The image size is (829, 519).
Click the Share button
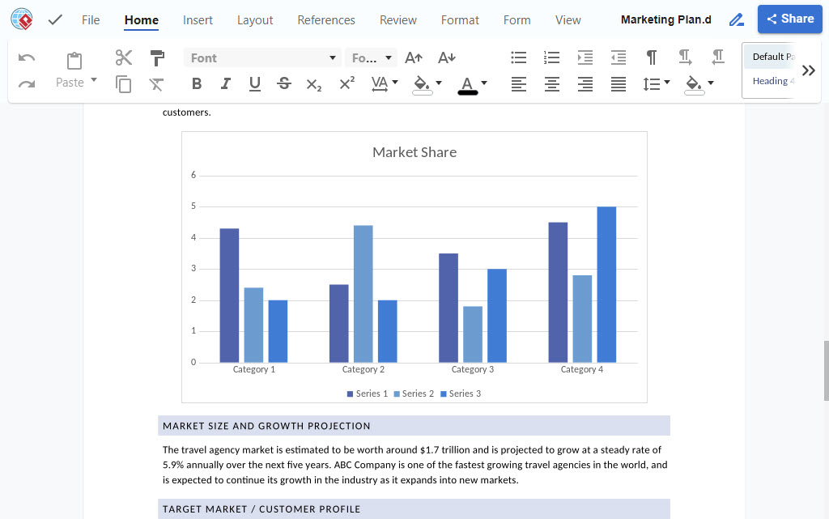click(789, 19)
